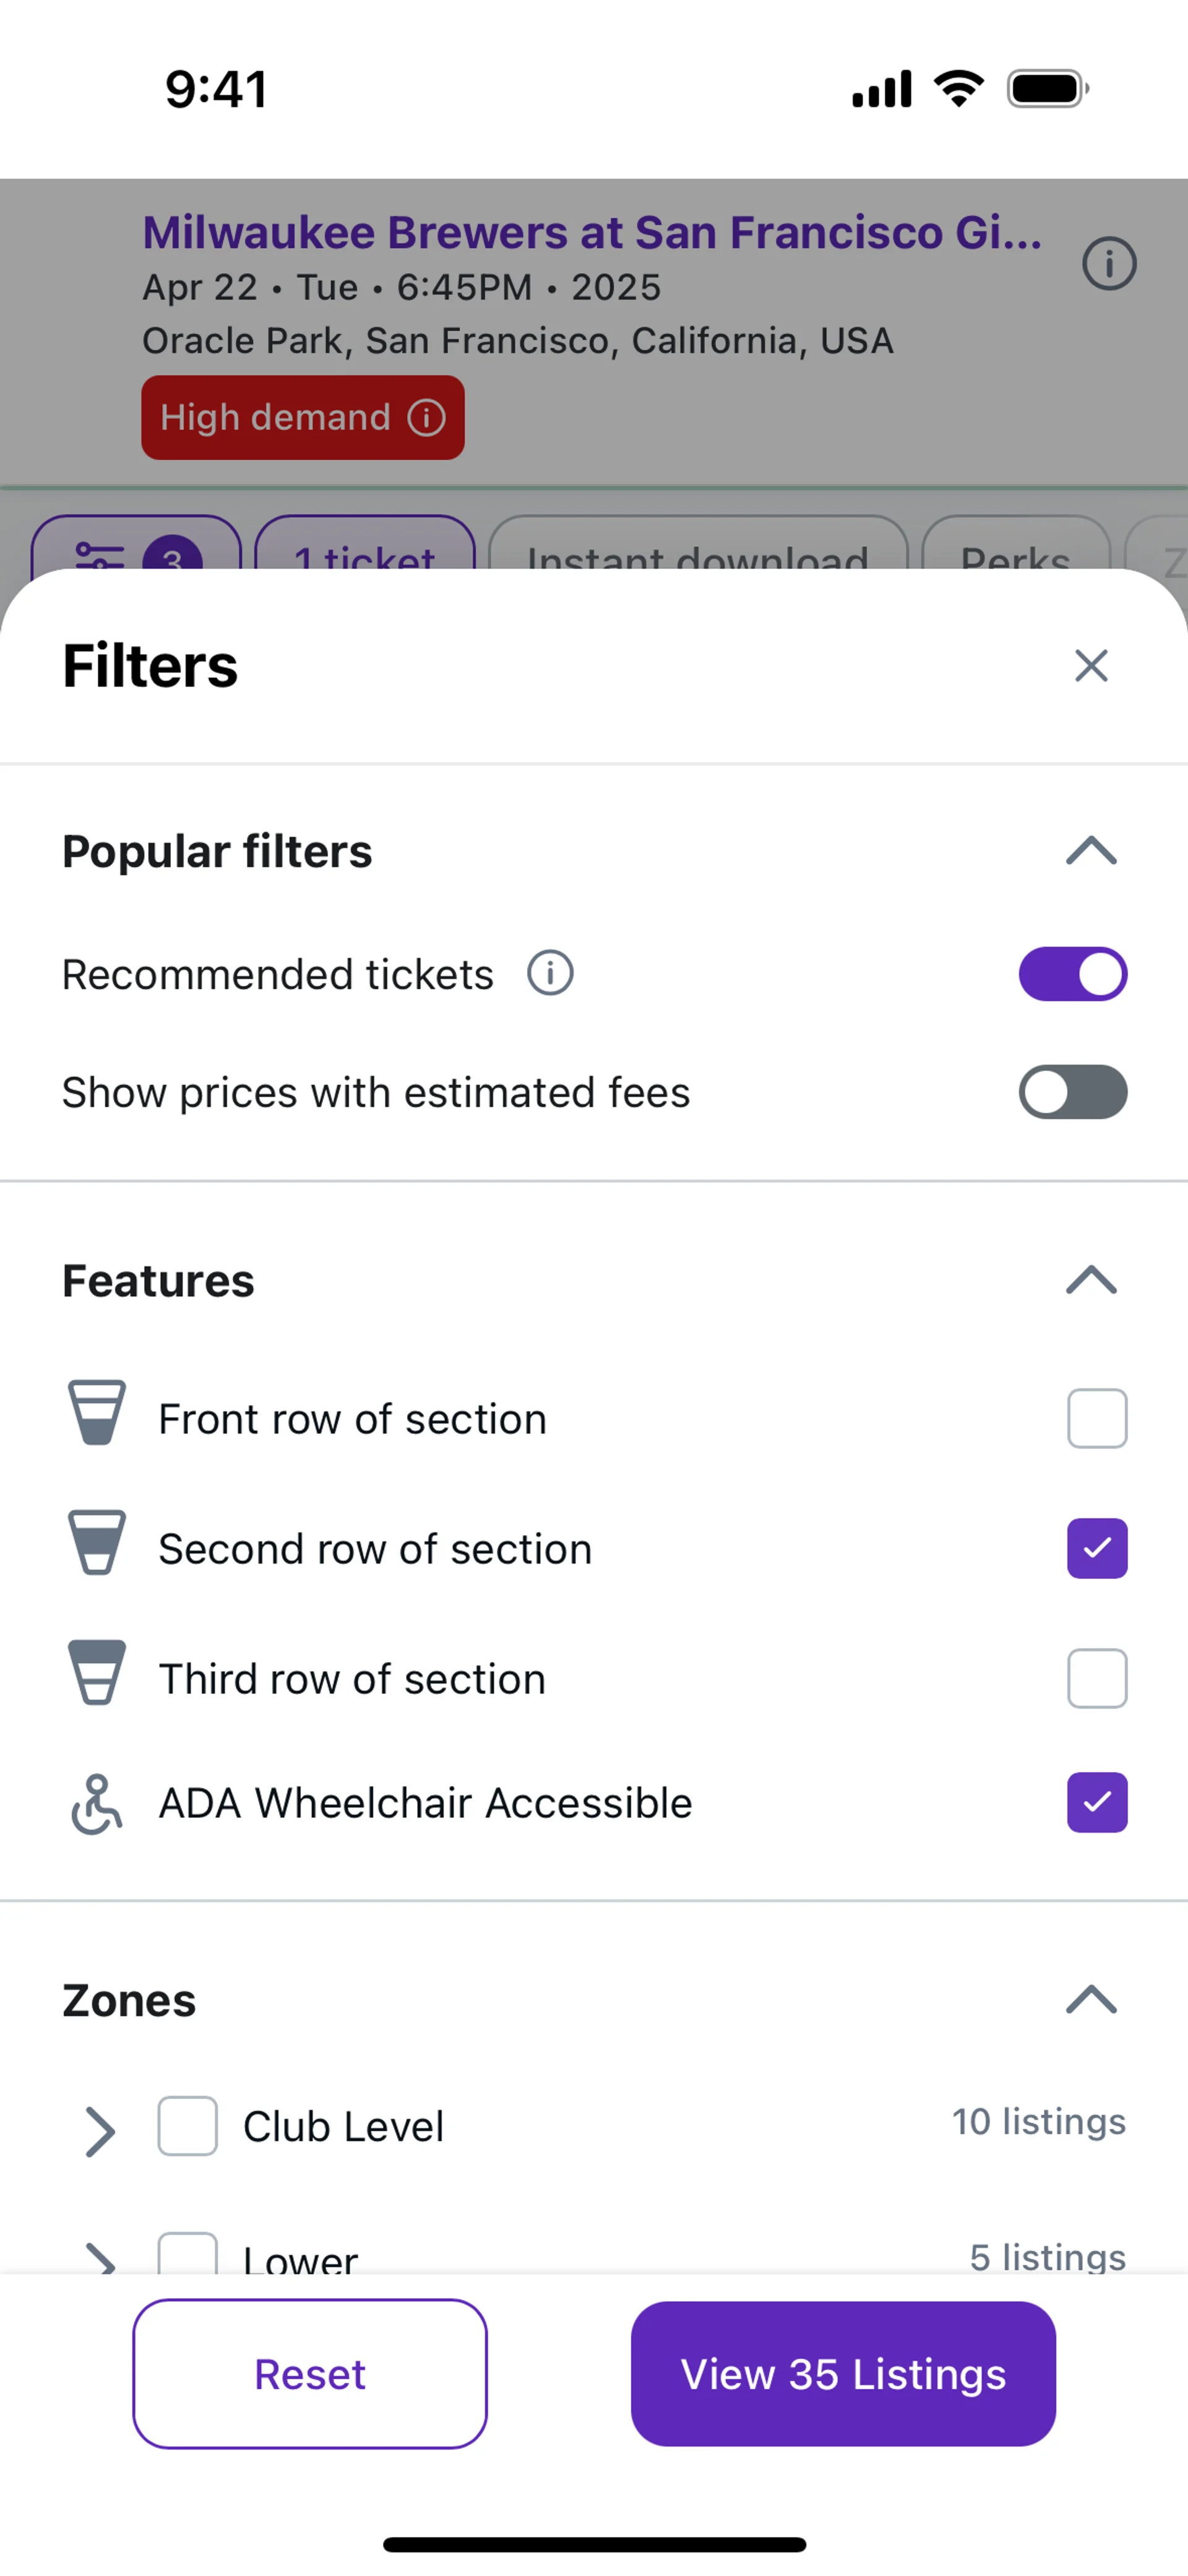Image resolution: width=1188 pixels, height=2576 pixels.
Task: Tap the High demand info badge
Action: 302,418
